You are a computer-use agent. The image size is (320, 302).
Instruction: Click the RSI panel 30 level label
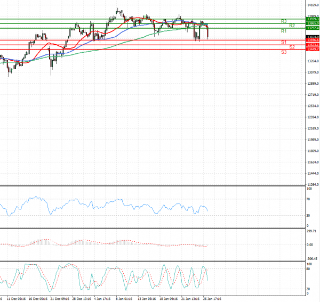[308, 216]
